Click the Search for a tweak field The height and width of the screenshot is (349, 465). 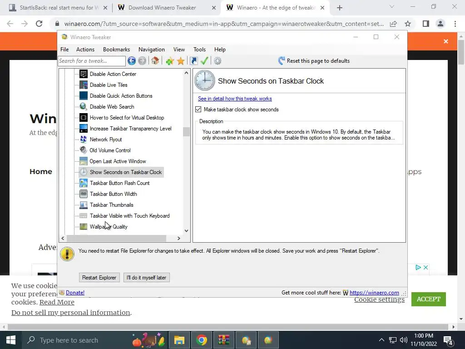pyautogui.click(x=92, y=61)
